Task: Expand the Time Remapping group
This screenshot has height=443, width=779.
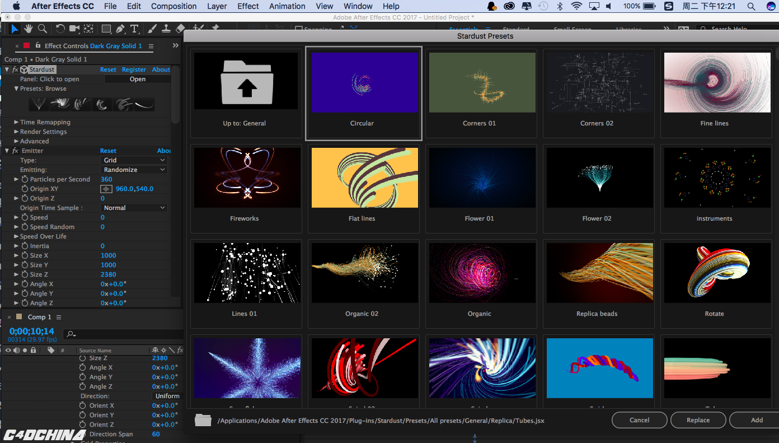Action: pos(16,122)
